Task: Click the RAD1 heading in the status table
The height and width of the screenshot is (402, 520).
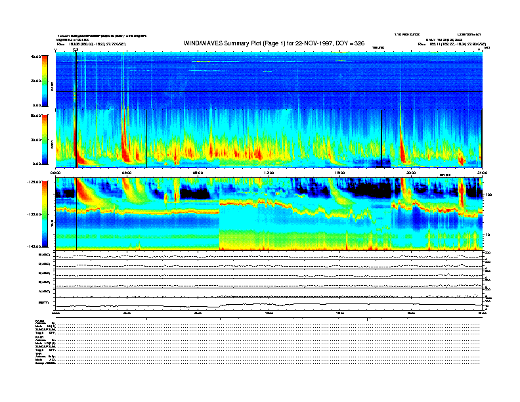Action: point(39,337)
